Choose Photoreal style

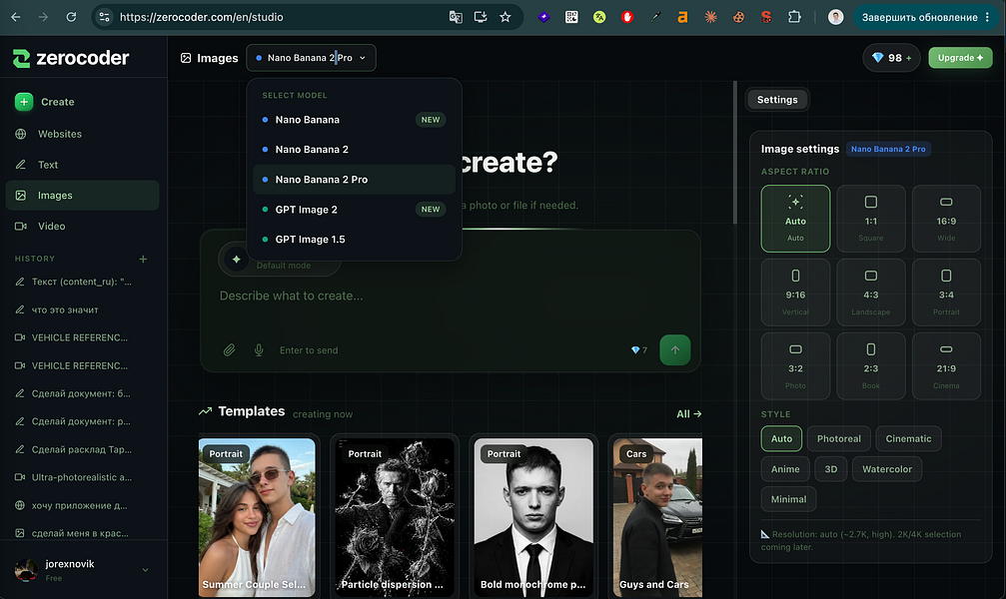pyautogui.click(x=838, y=438)
